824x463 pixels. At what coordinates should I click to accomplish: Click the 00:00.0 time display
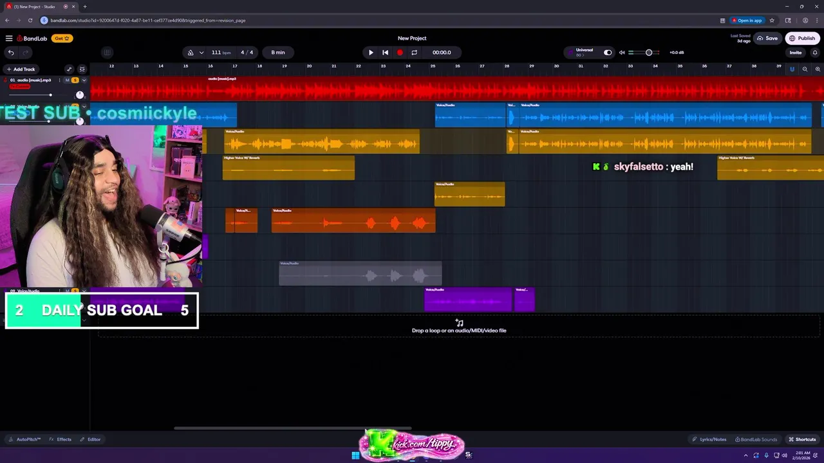click(442, 53)
